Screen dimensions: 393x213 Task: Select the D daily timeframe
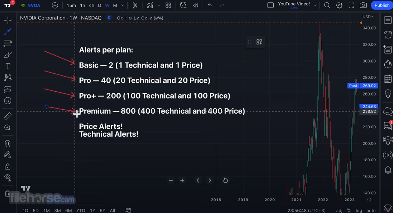tap(100, 5)
